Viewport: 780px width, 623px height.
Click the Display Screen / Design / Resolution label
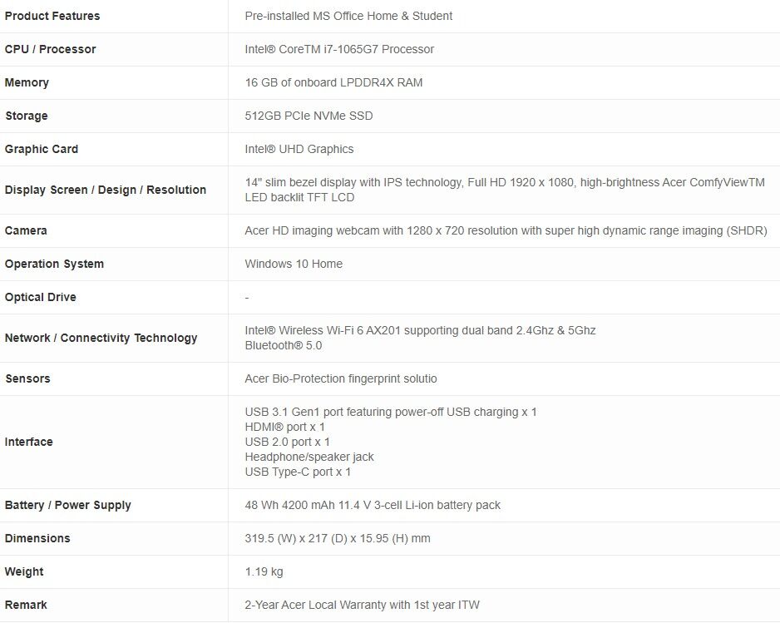pos(106,190)
